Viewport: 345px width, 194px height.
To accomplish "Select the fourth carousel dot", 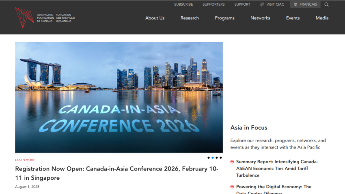I will (x=221, y=157).
